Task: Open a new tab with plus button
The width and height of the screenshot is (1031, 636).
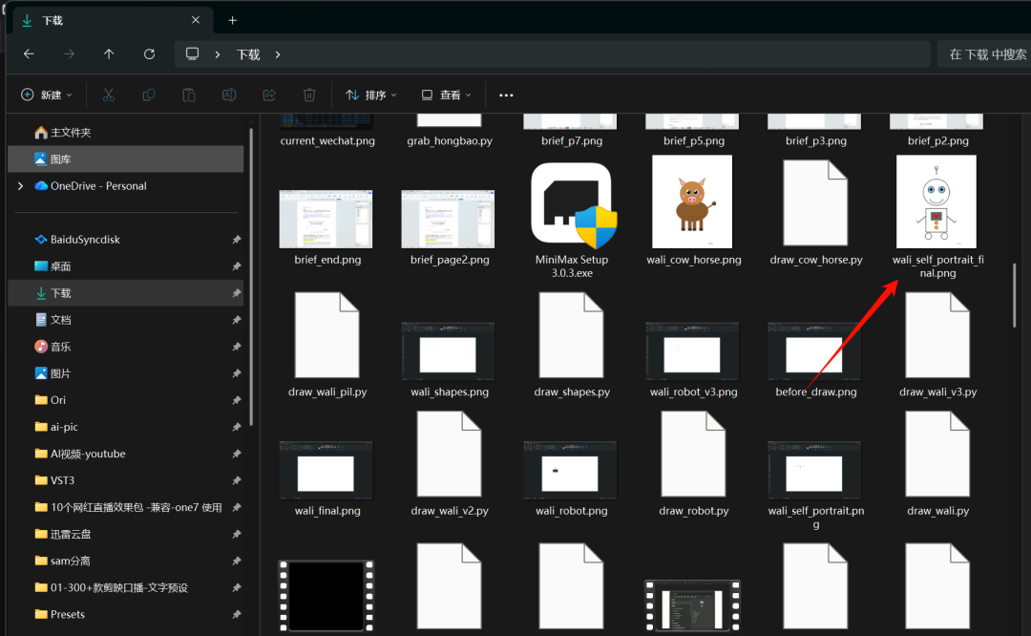Action: coord(232,20)
